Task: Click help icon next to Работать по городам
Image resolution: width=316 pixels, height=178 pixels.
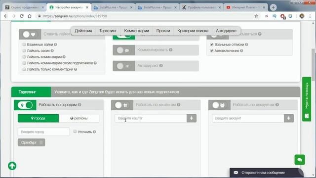Action: (x=79, y=105)
